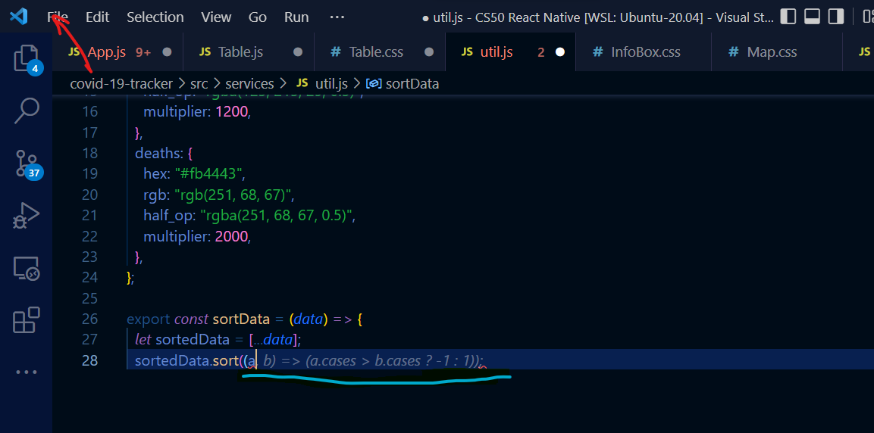Click sortData symbol in breadcrumb
Image resolution: width=874 pixels, height=433 pixels.
pos(403,84)
